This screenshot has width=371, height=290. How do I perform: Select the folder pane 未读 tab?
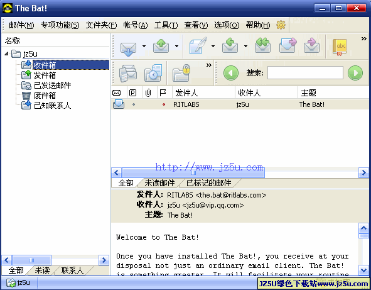pyautogui.click(x=42, y=270)
